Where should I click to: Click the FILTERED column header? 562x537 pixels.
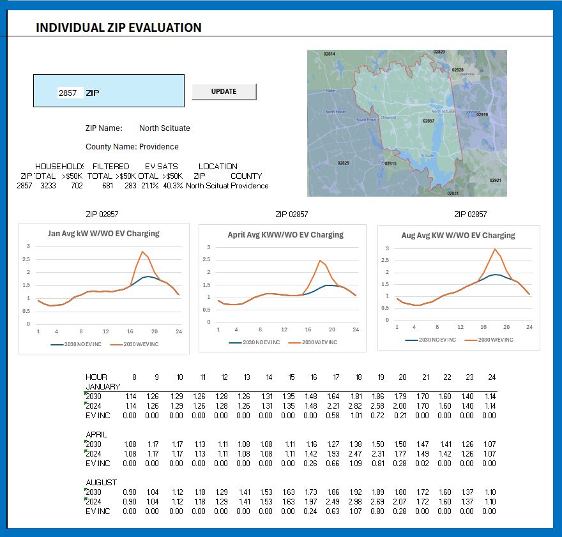pyautogui.click(x=110, y=167)
